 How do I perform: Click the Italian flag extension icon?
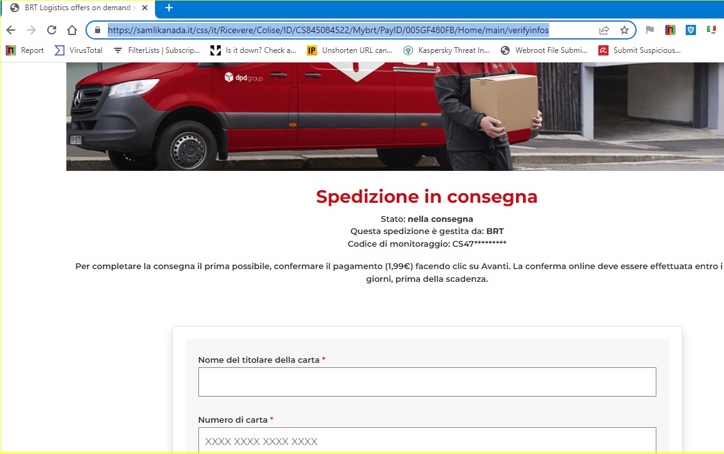coord(711,30)
